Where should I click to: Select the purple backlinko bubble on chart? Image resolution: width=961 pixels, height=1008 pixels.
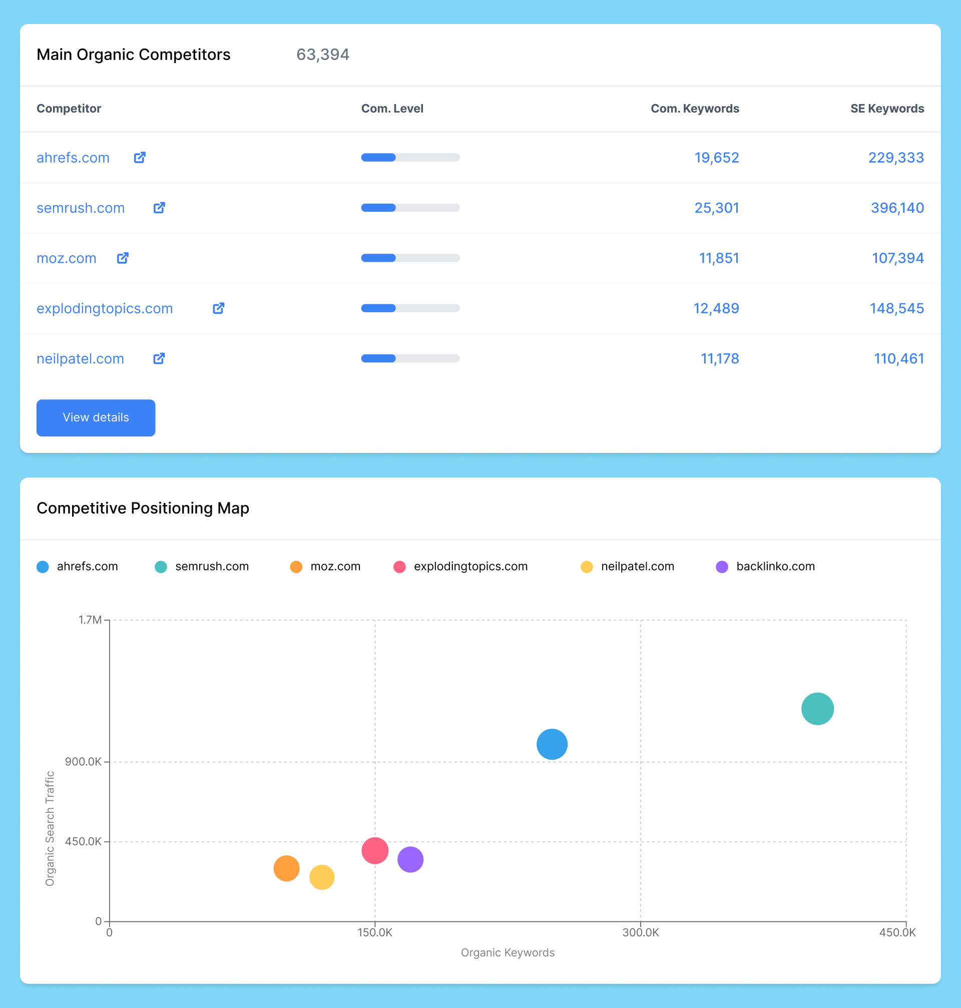[x=410, y=859]
